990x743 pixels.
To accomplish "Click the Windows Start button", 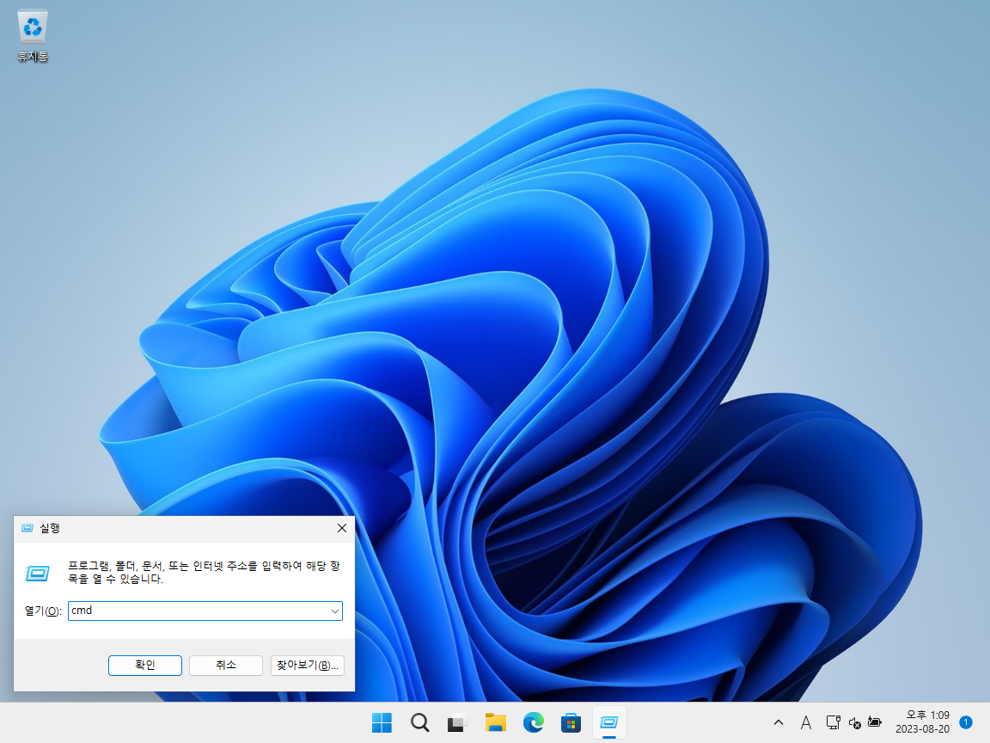I will pyautogui.click(x=382, y=722).
